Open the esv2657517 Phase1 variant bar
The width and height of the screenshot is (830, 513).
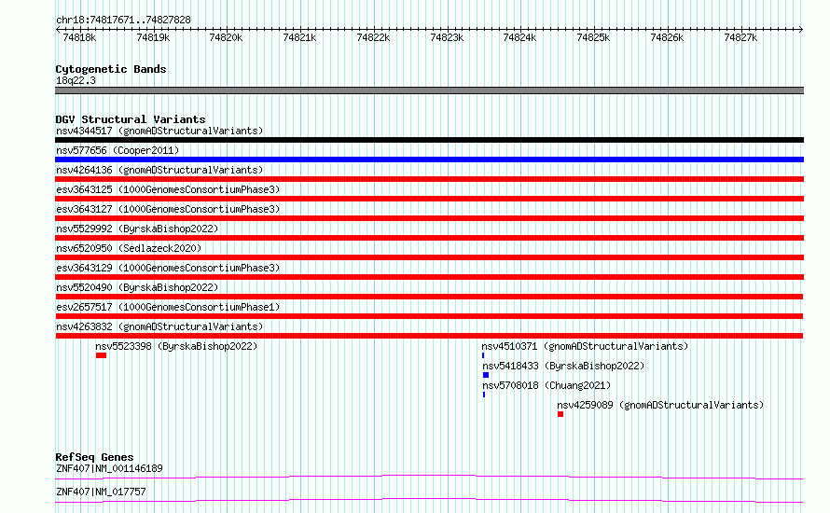click(429, 316)
